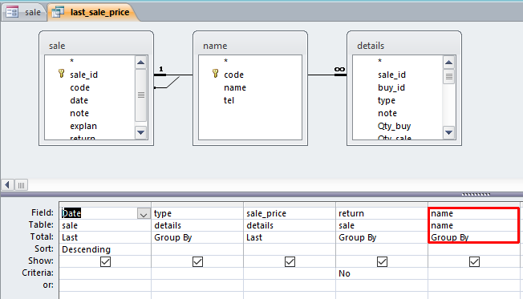
Task: Click the type field cell in grid
Action: [x=197, y=213]
